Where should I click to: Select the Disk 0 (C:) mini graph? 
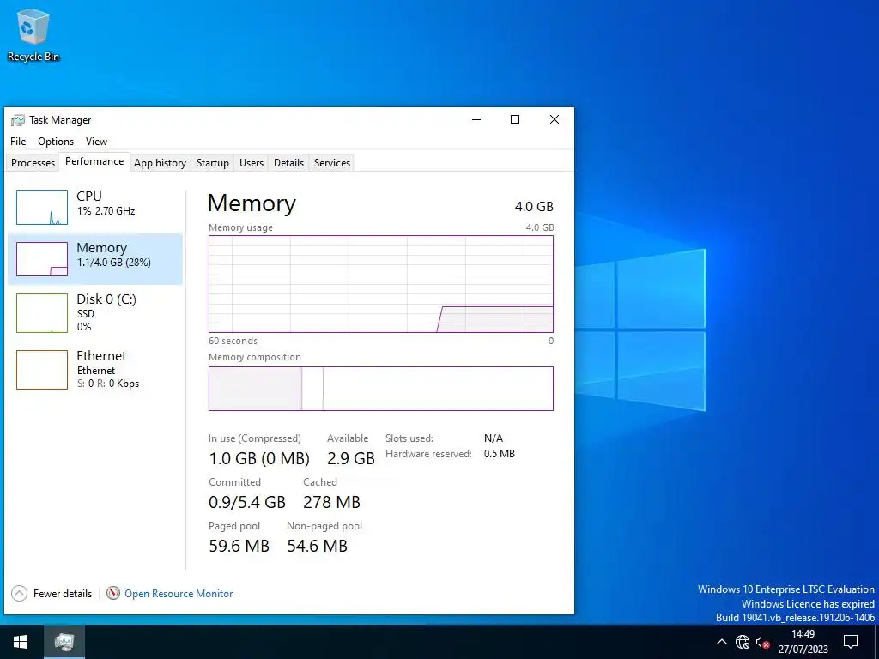(x=42, y=312)
